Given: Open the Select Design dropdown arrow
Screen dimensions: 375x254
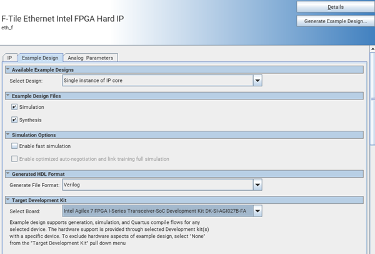Looking at the screenshot, I should click(257, 81).
